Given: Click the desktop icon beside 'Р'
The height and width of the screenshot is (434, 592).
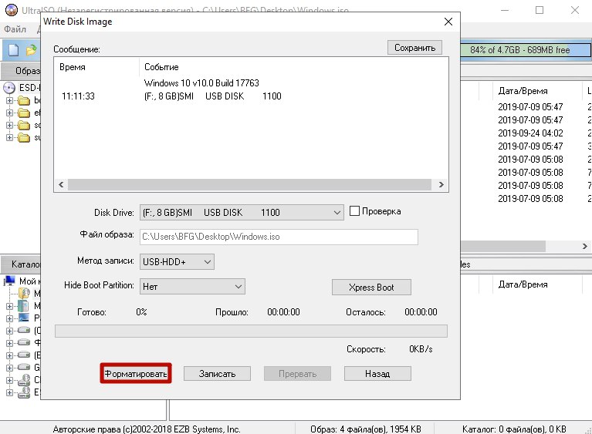Looking at the screenshot, I should (x=23, y=318).
